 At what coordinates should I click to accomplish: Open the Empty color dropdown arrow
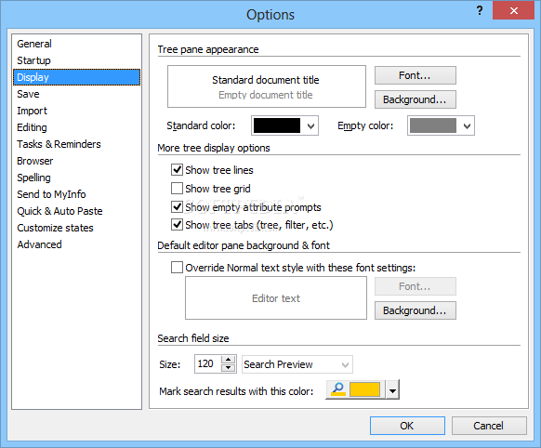(467, 125)
